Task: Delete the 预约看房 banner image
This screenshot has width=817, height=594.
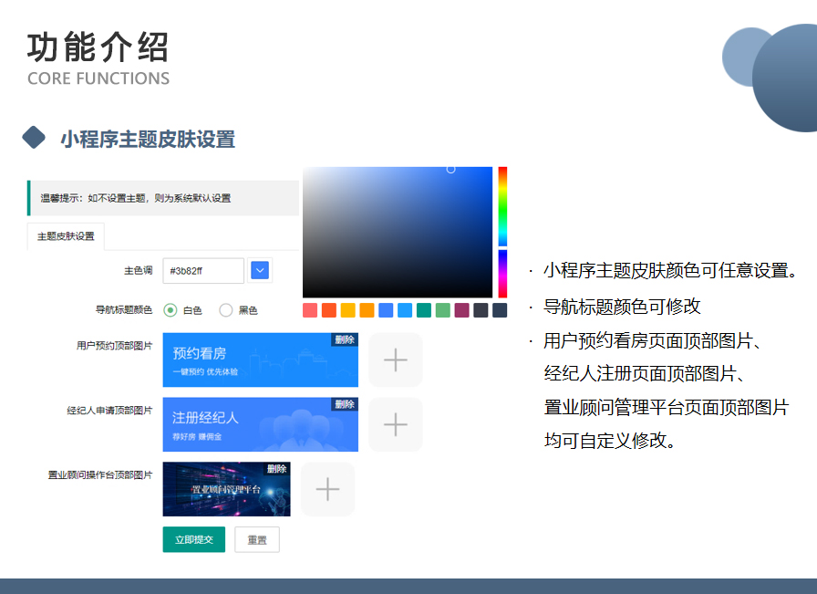Action: pyautogui.click(x=344, y=339)
